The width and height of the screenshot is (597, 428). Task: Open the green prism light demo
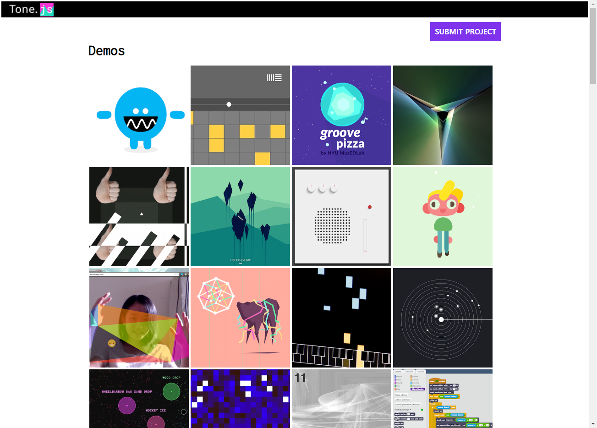click(443, 115)
